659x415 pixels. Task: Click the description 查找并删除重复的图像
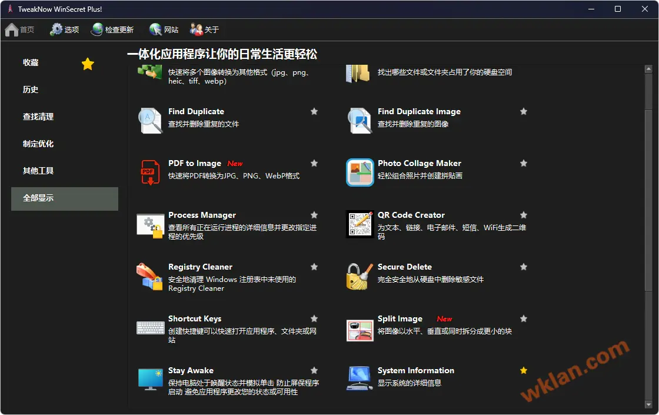pos(412,124)
